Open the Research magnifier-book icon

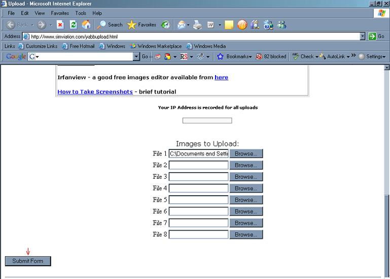pos(255,25)
